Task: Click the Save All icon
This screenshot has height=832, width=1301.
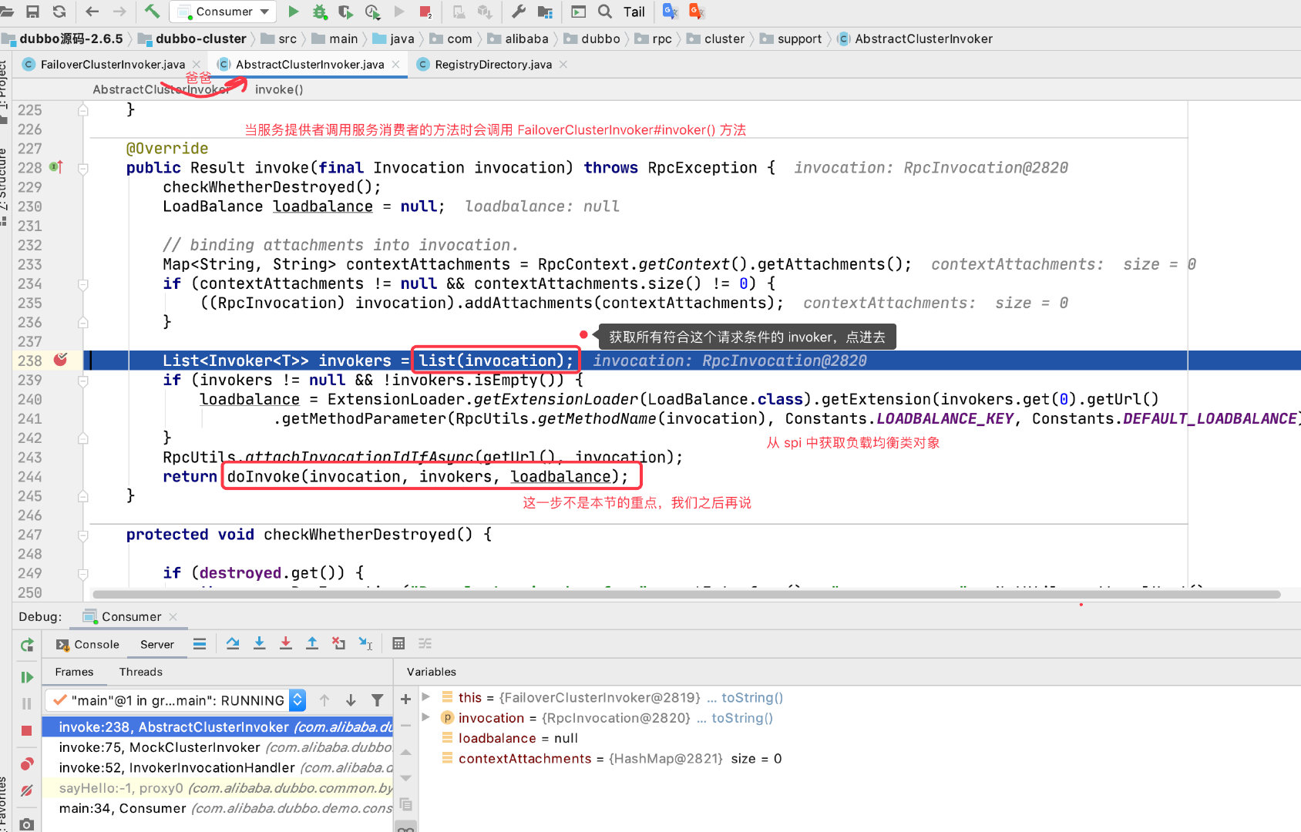Action: 33,12
